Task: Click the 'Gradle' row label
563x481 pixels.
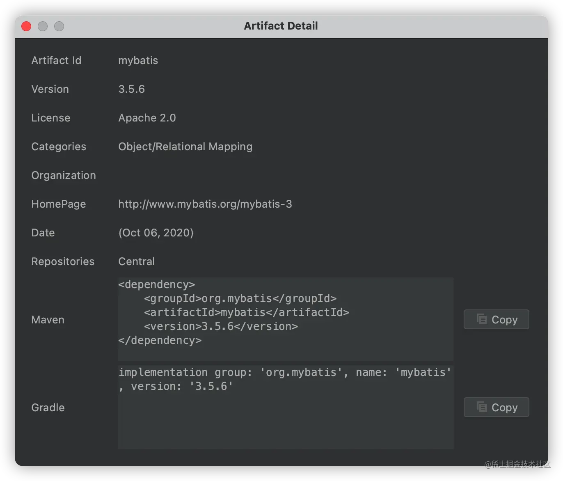Action: pyautogui.click(x=48, y=408)
